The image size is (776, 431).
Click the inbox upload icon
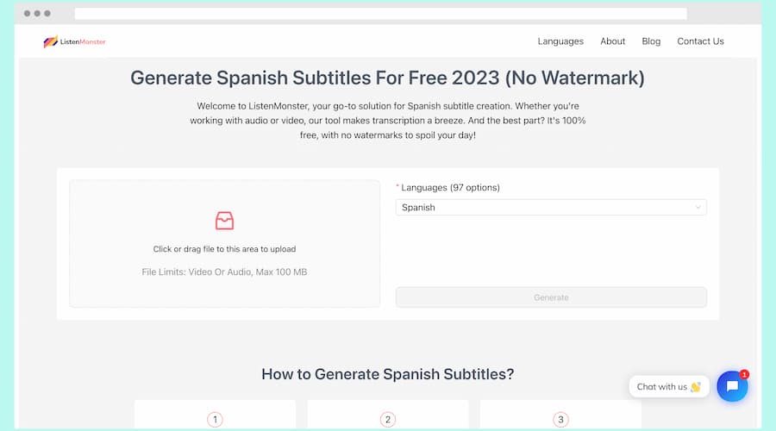tap(224, 221)
